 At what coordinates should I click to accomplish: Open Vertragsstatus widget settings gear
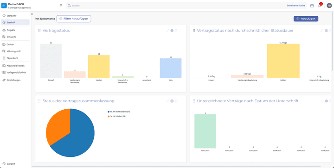pos(172,31)
